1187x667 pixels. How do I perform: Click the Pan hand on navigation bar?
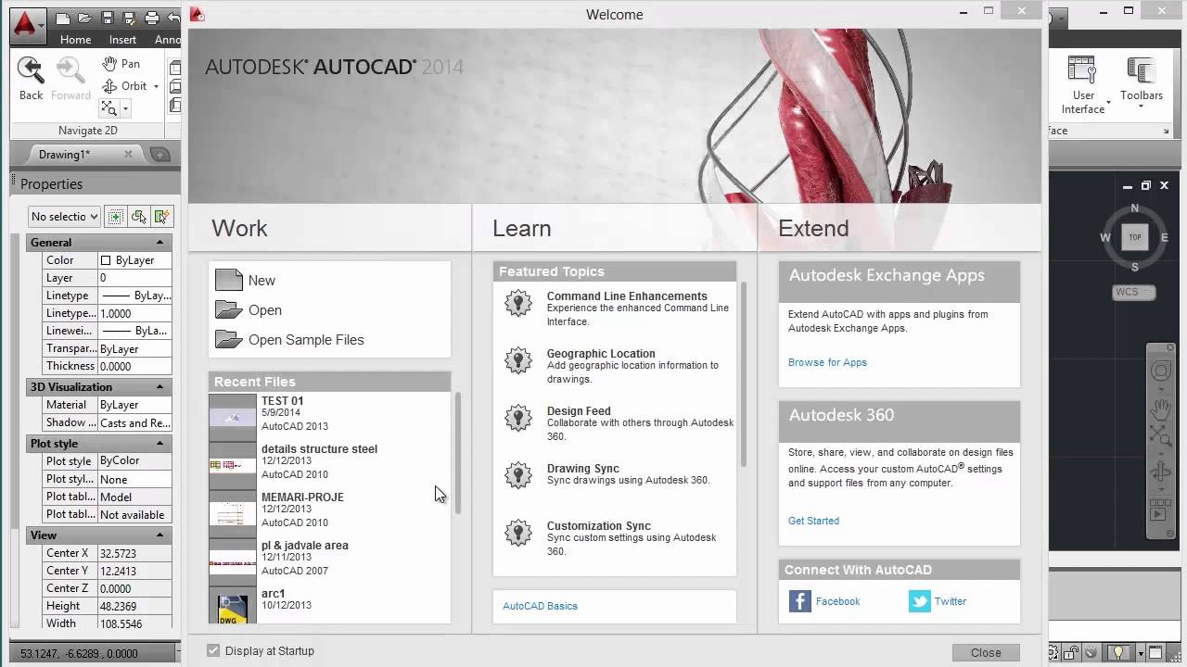point(1160,408)
